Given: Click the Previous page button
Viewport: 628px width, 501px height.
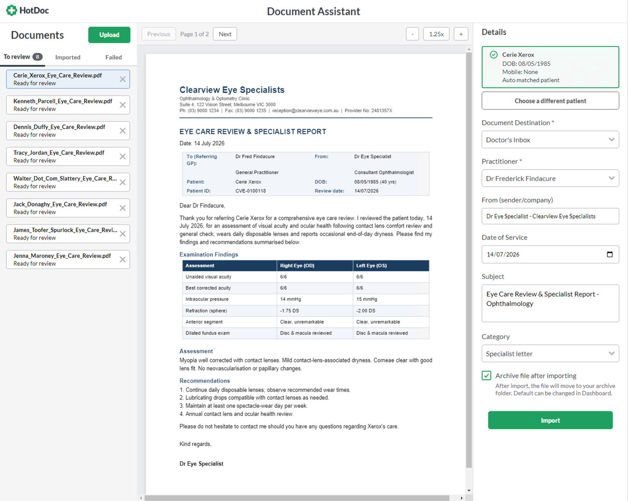Looking at the screenshot, I should (159, 34).
